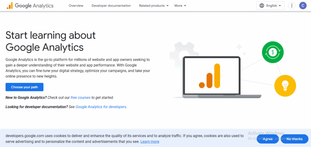Click the text Looking for developer documentation?
This screenshot has height=147, width=311.
[37, 107]
